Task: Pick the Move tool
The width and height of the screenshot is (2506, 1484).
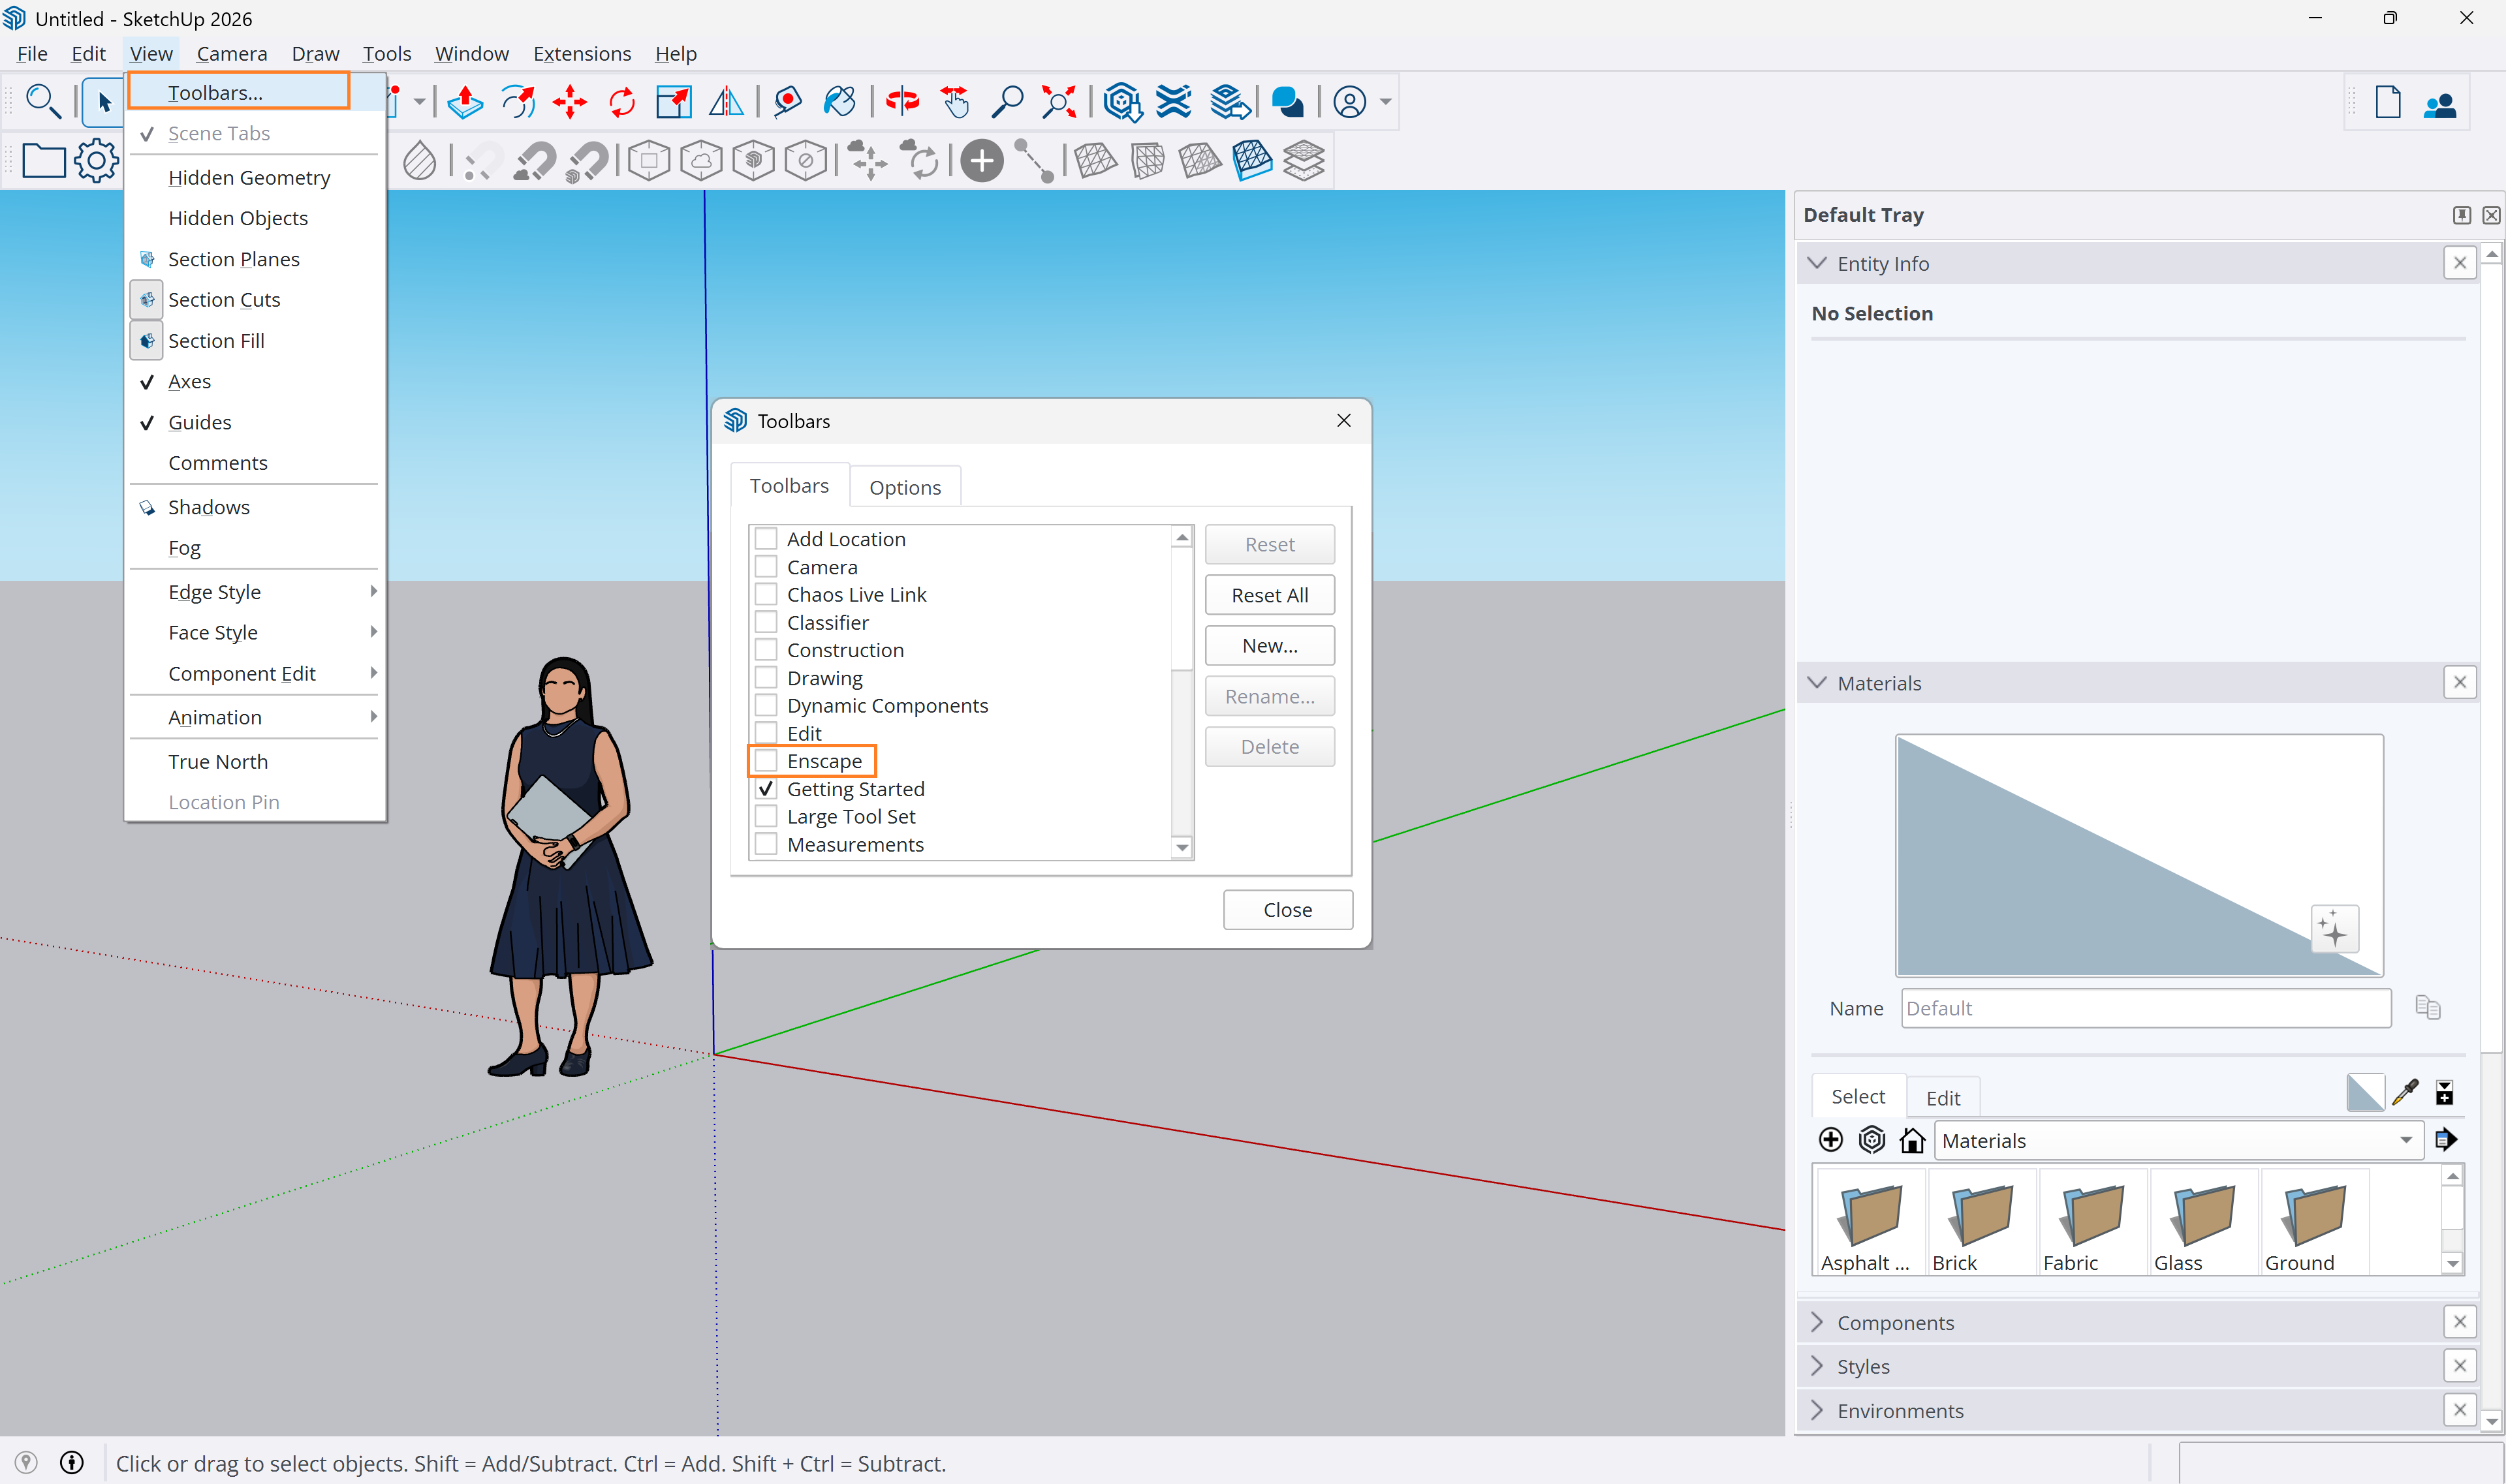Action: [570, 102]
